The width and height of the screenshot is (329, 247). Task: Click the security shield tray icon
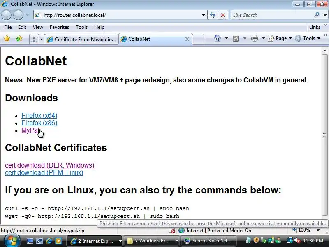point(256,240)
